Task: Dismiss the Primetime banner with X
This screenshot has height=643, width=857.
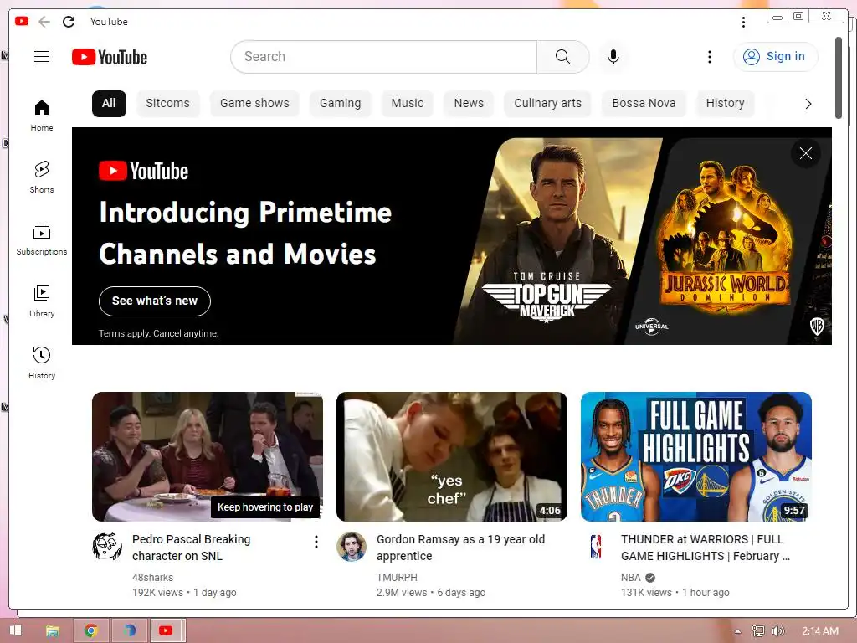Action: (806, 153)
